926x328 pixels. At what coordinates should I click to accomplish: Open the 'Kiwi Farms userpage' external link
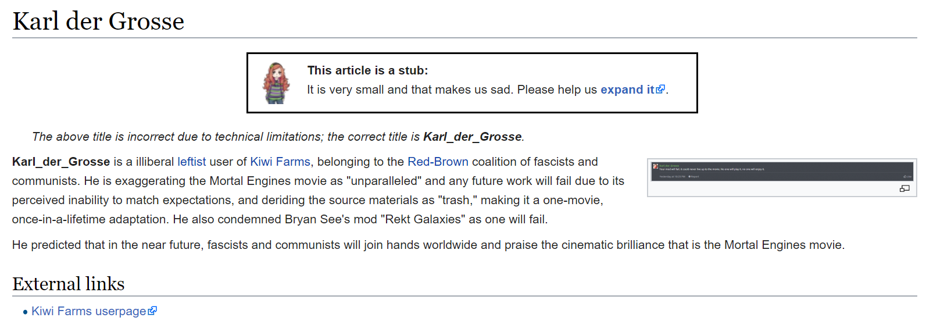tap(94, 311)
